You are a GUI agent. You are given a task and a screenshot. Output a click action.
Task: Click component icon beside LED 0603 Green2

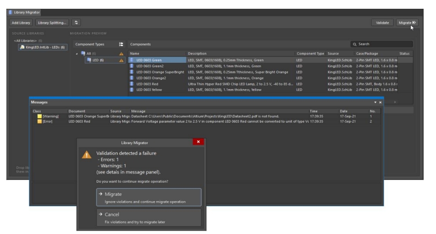[x=132, y=66]
